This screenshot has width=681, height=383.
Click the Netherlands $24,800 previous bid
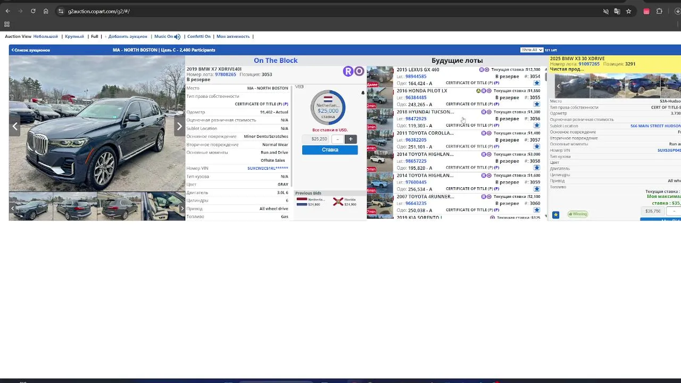click(311, 202)
